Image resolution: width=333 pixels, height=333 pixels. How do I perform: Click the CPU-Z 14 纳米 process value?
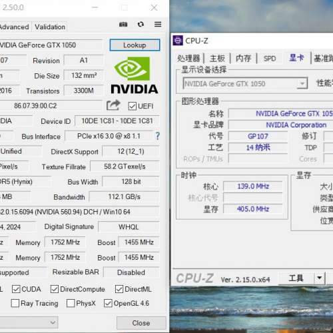[258, 147]
